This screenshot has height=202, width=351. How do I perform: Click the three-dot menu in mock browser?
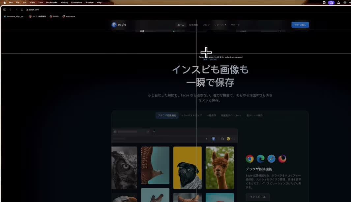coord(234,139)
